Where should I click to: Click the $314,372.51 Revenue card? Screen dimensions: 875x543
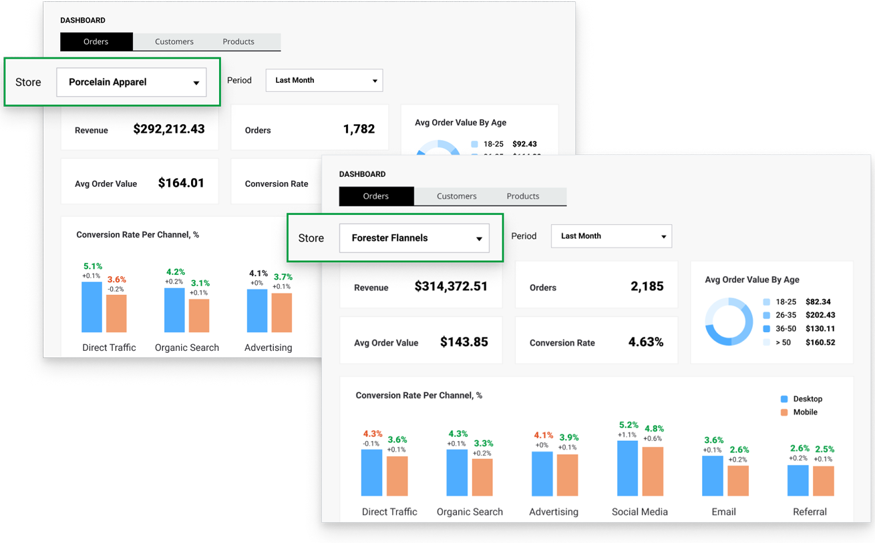[421, 287]
